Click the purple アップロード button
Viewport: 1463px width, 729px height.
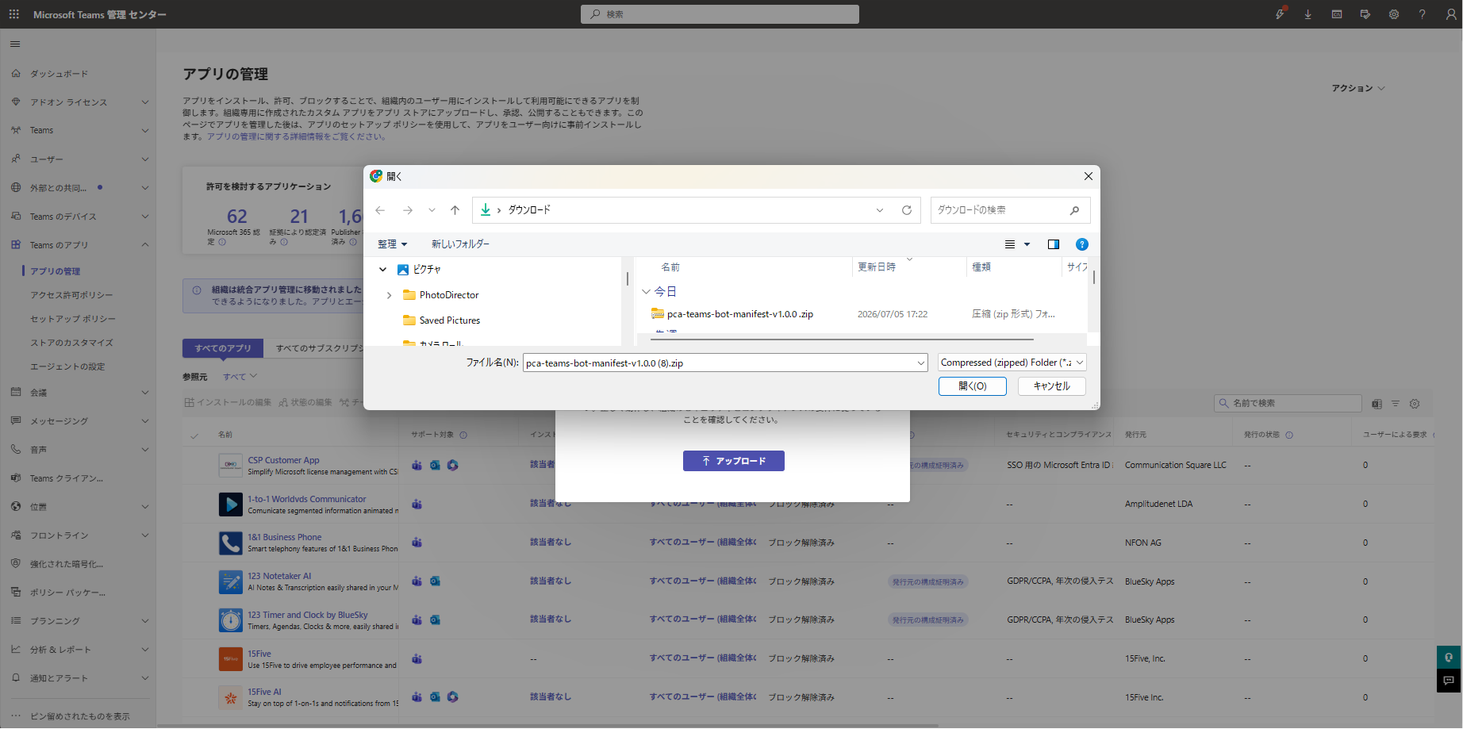coord(734,461)
